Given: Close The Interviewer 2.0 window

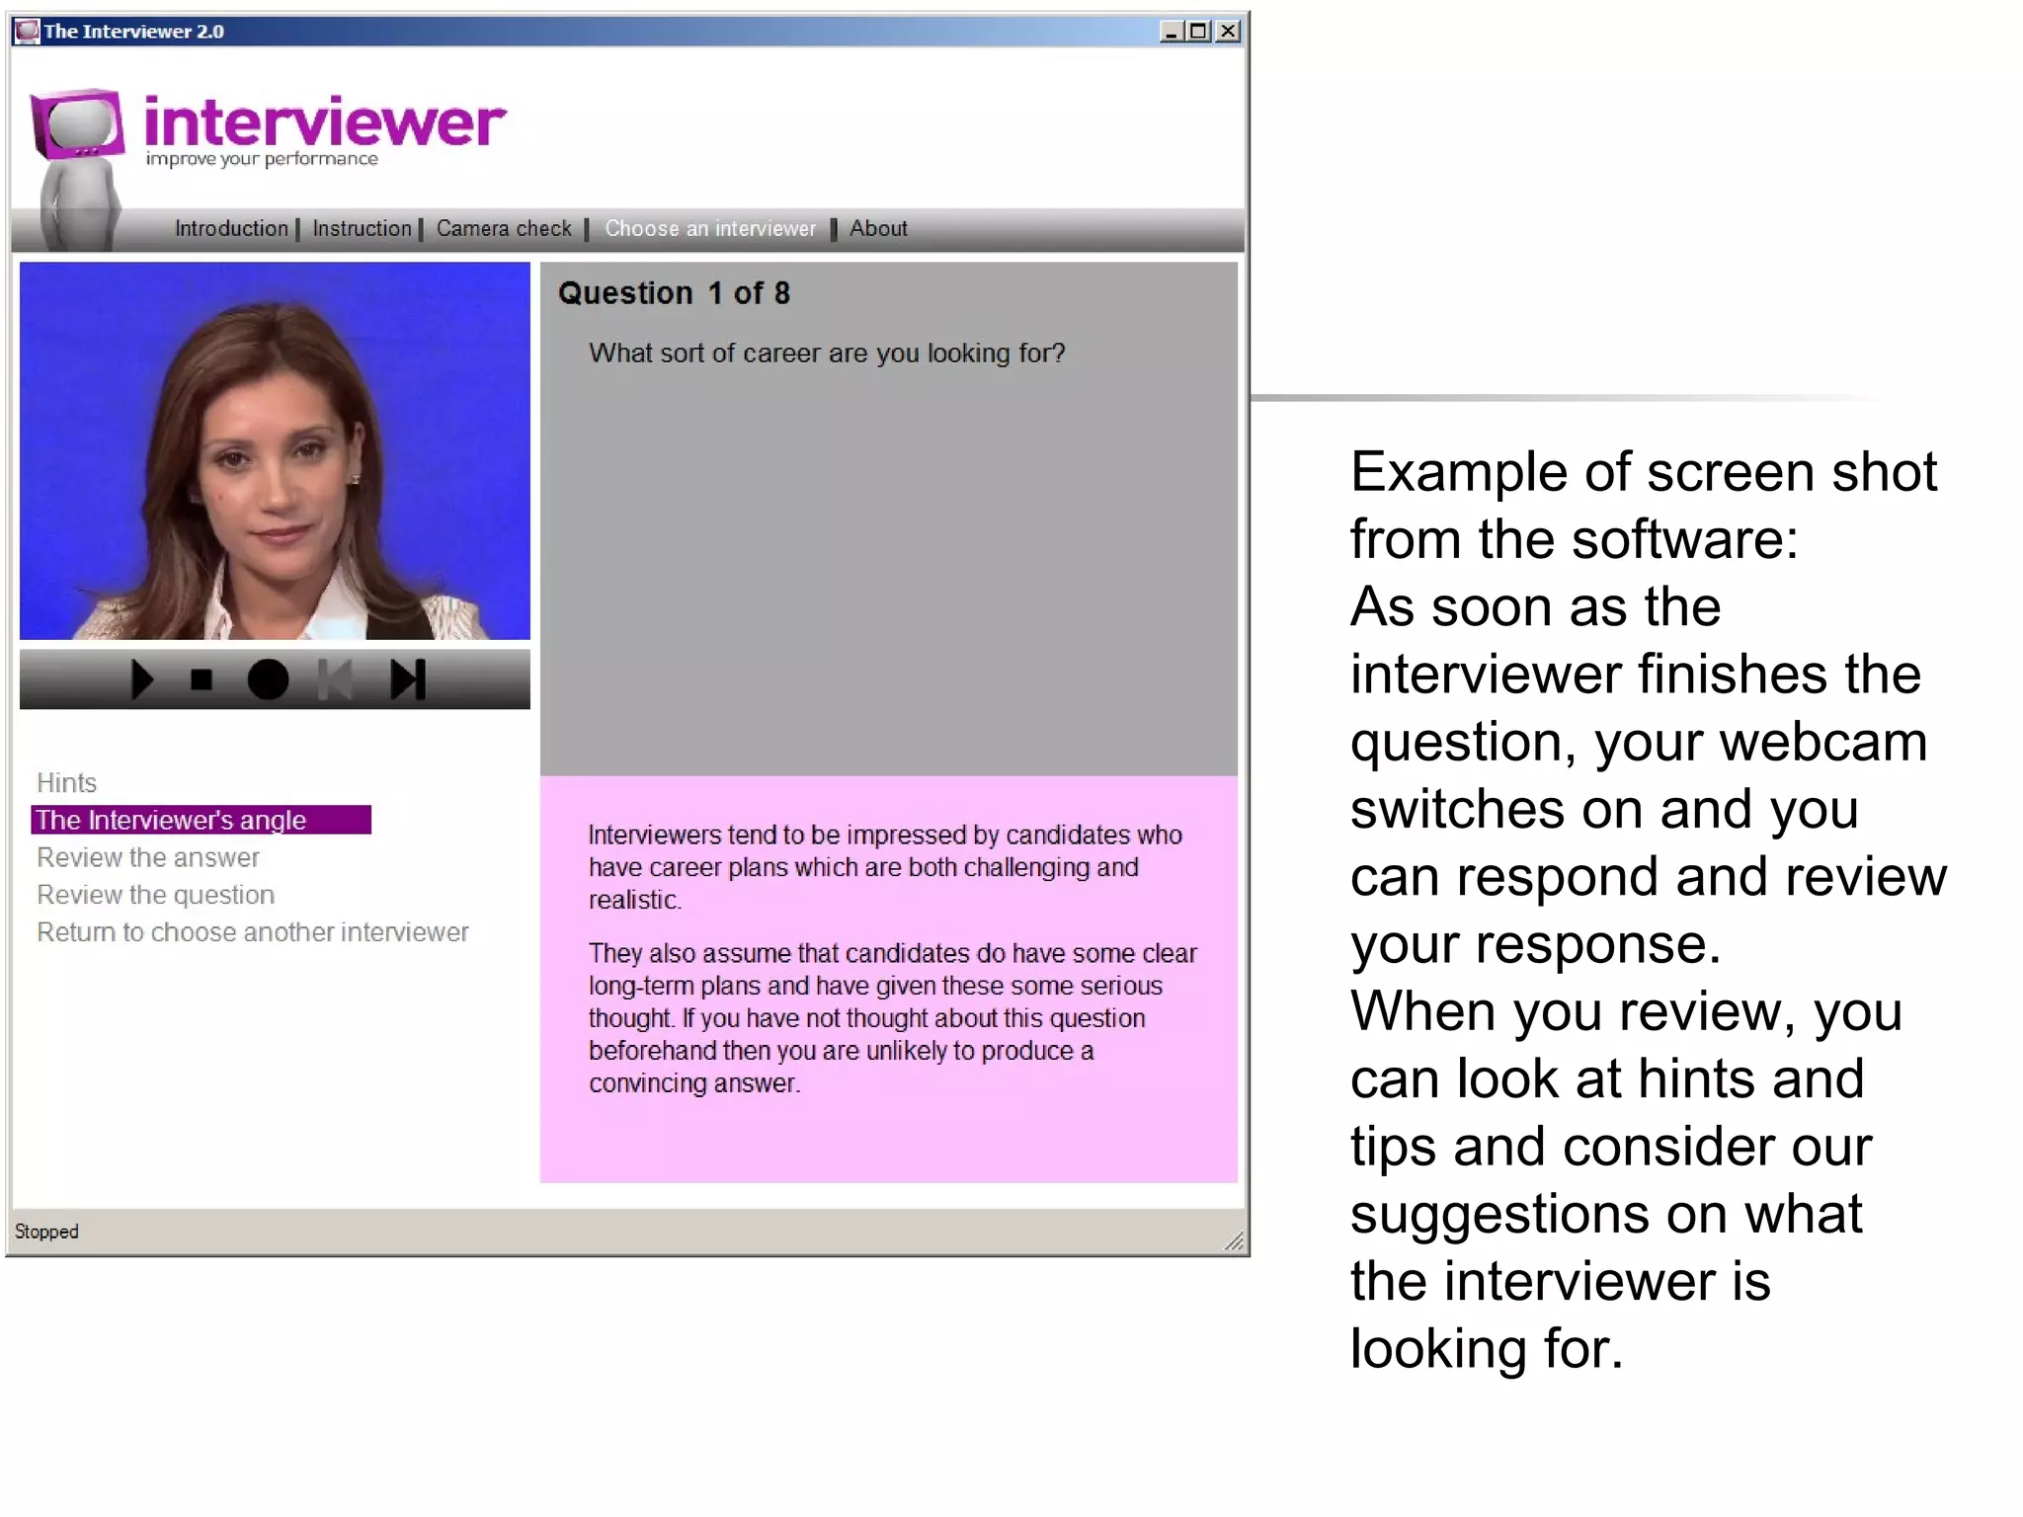Looking at the screenshot, I should click(1228, 31).
